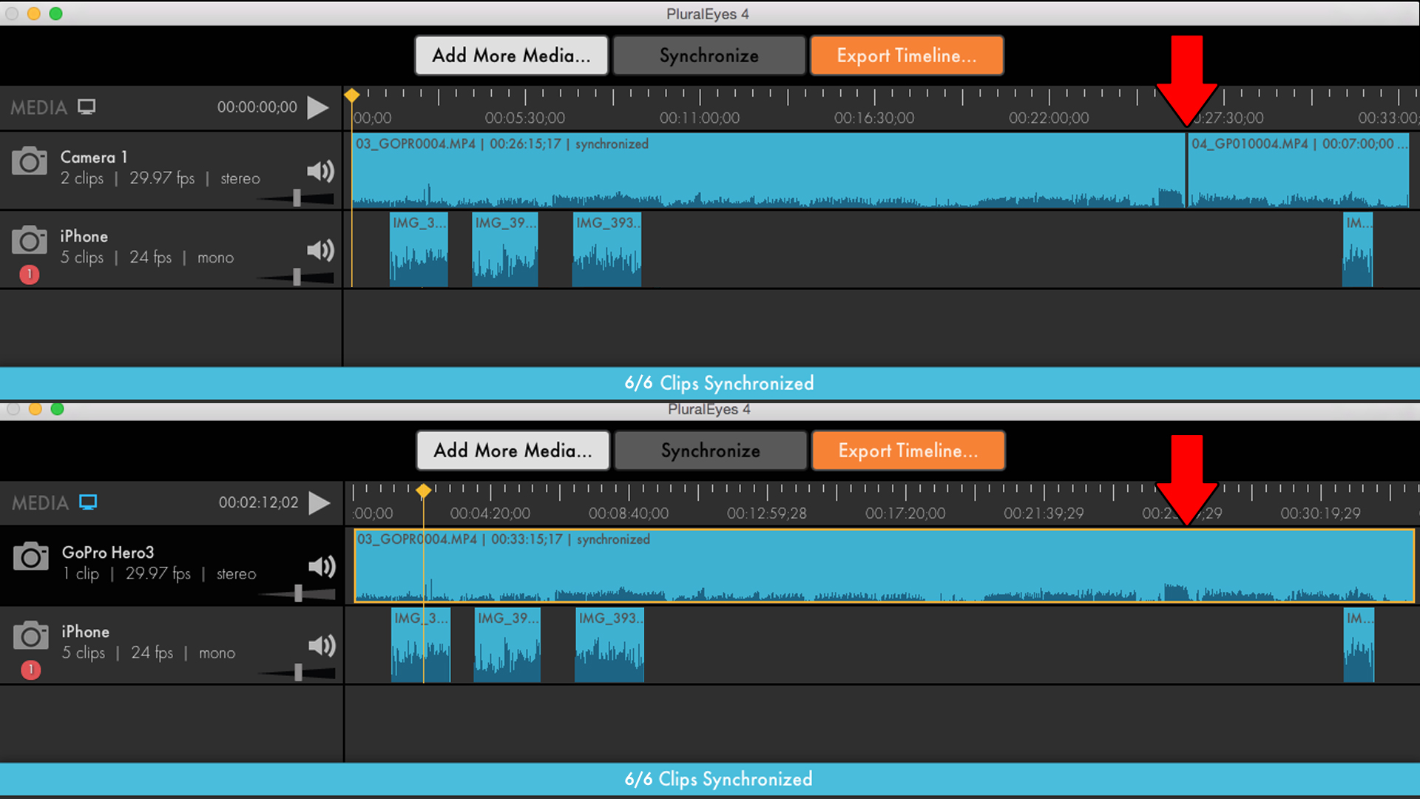Click the blue monitor icon in the bottom MEDIA header
Screen dimensions: 1420x799
pyautogui.click(x=89, y=503)
